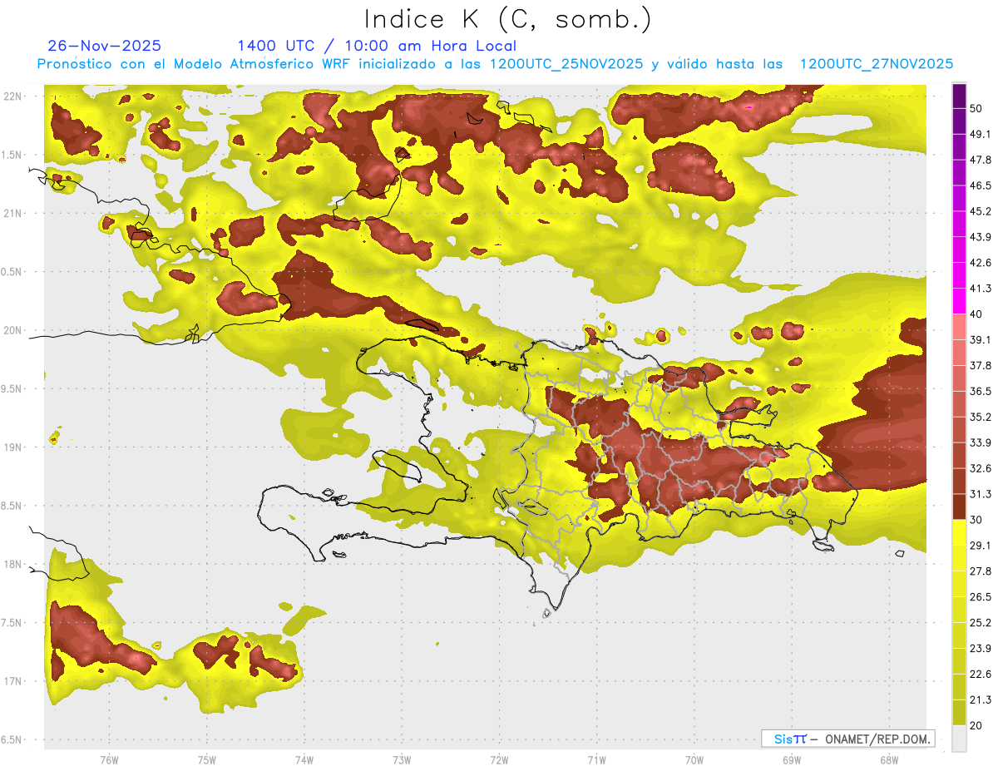Select longitude axis label '71W'
998x771 pixels.
[x=596, y=760]
